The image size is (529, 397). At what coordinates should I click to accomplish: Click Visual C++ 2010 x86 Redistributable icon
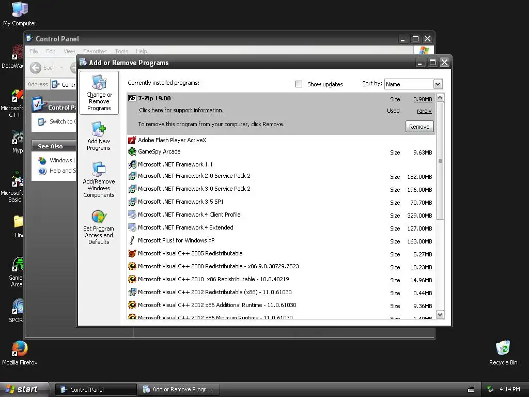pyautogui.click(x=132, y=279)
